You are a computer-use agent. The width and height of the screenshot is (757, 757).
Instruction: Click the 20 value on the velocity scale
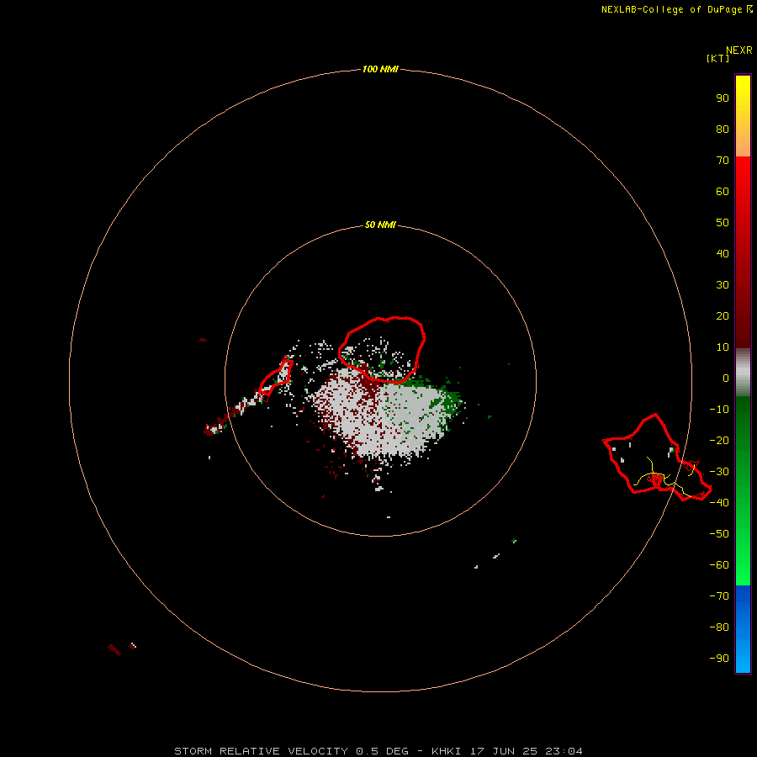click(x=723, y=315)
